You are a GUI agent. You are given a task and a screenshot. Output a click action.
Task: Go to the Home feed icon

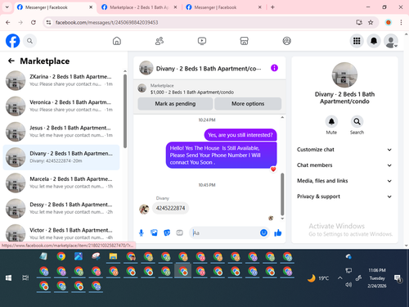tap(117, 41)
